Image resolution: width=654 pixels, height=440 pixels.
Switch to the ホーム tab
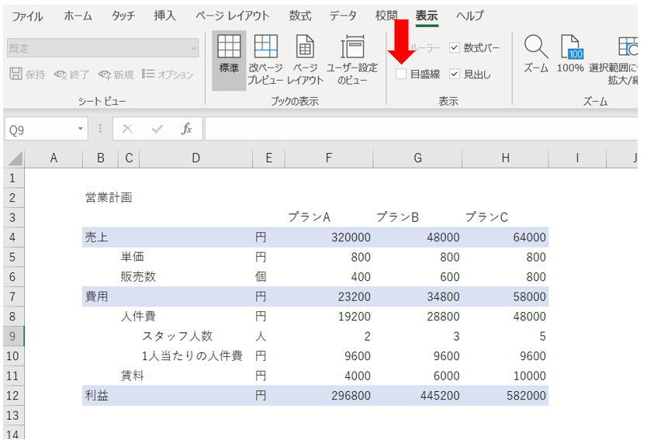(x=78, y=16)
